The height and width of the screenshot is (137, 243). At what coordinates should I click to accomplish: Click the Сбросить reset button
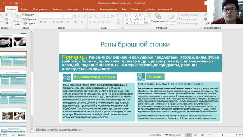30,19
